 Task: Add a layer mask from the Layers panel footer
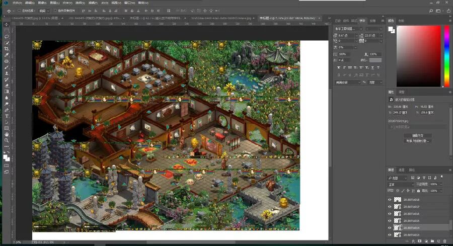[x=419, y=241]
